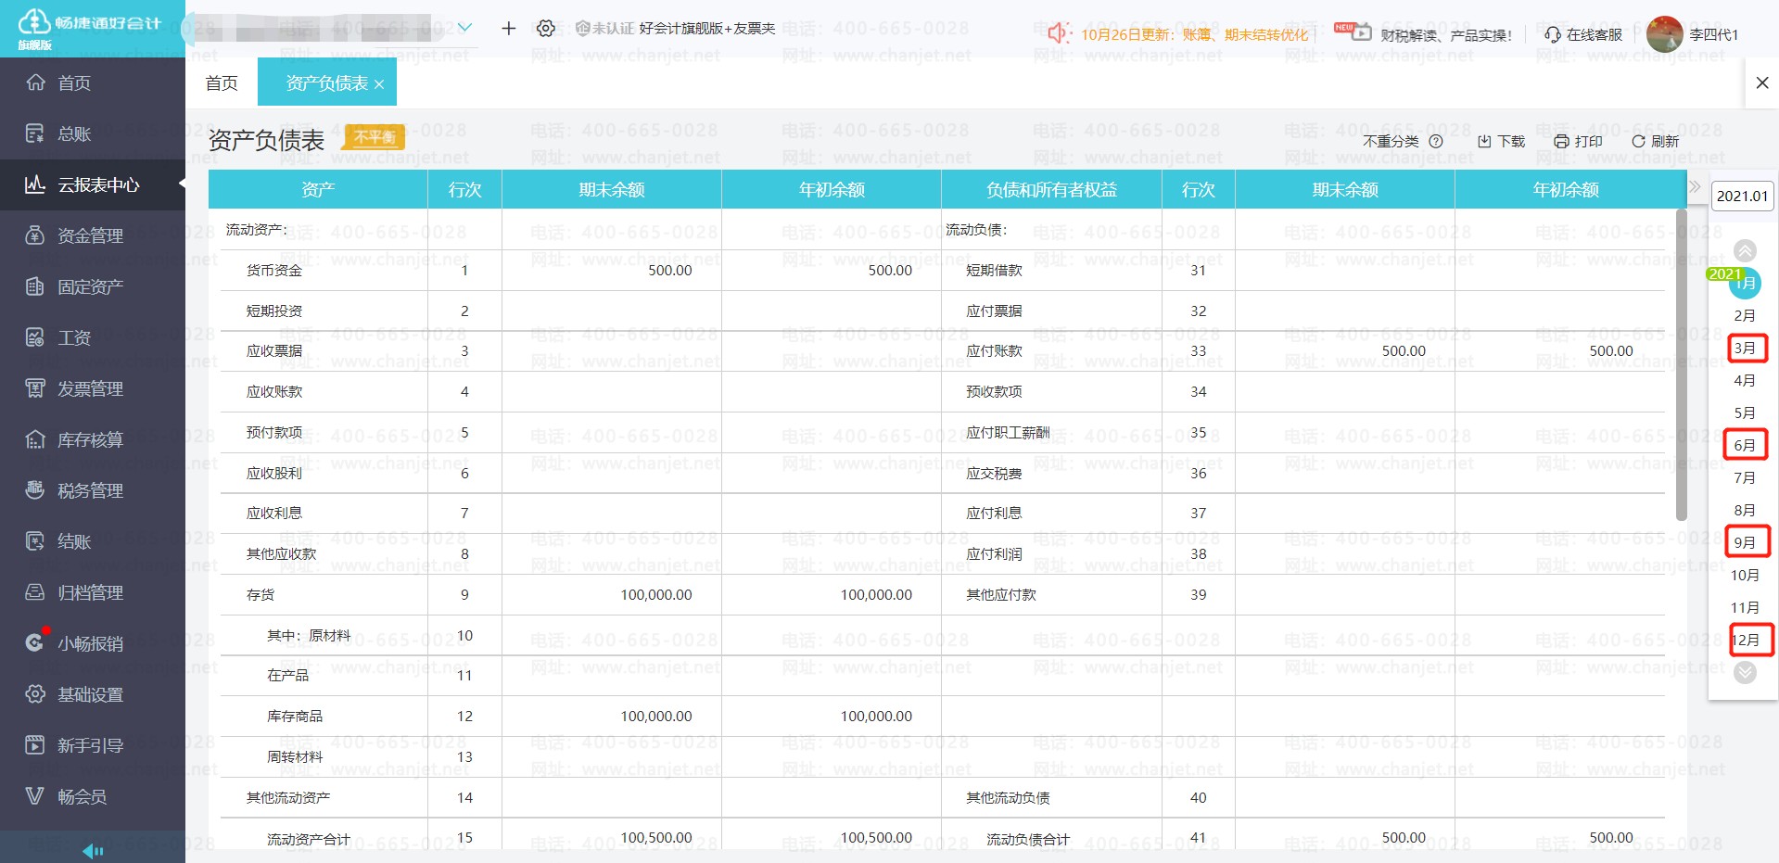Expand the company account dropdown arrow
Image resolution: width=1779 pixels, height=863 pixels.
tap(465, 28)
